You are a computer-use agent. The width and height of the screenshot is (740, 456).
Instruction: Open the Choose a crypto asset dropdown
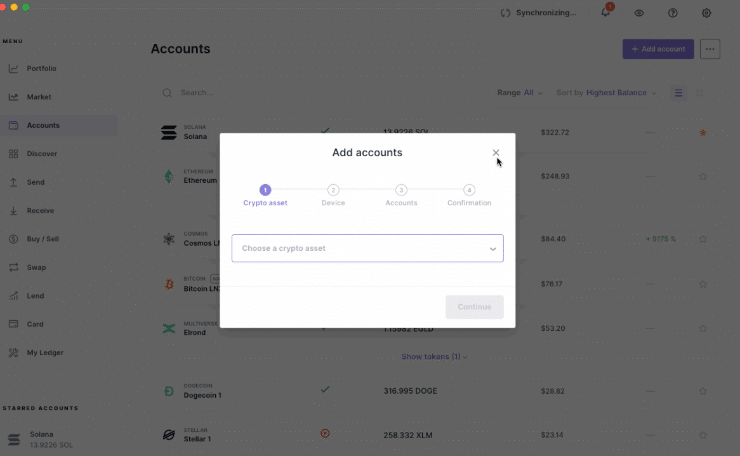point(367,248)
